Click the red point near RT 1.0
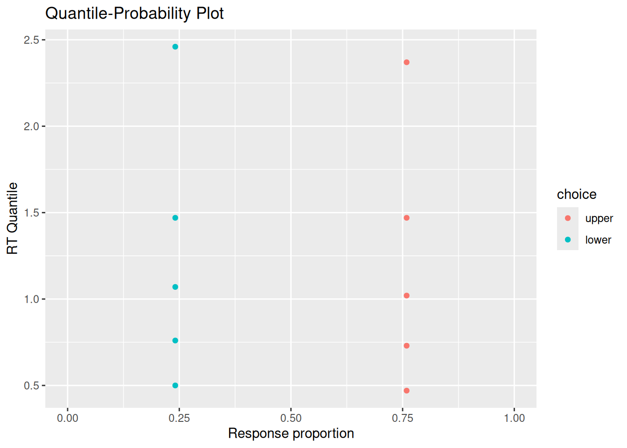The width and height of the screenshot is (627, 448). 407,295
